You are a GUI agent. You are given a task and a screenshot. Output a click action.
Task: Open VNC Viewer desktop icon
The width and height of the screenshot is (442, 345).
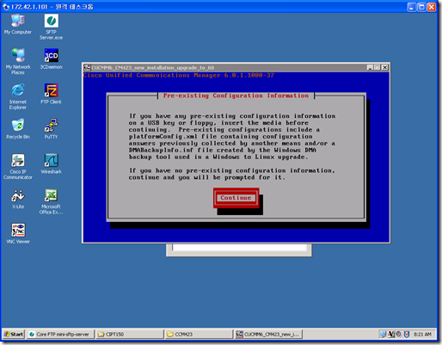[x=18, y=233]
